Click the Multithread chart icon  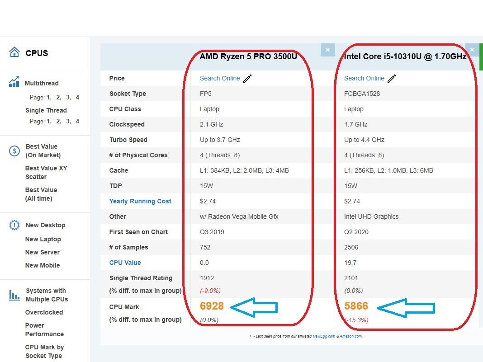coord(14,82)
